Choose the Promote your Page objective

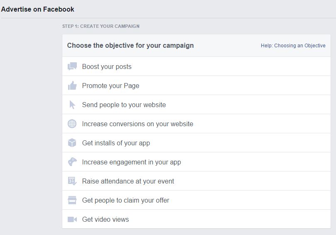(x=110, y=86)
